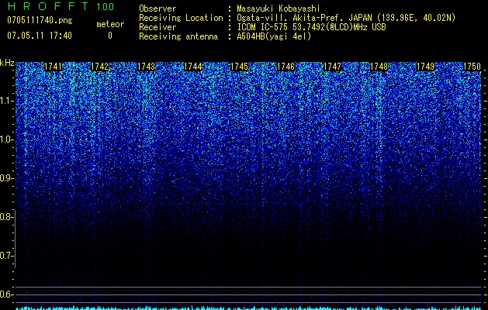The image size is (488, 310).
Task: Click the 0.6 frequency axis label
Action: click(6, 294)
